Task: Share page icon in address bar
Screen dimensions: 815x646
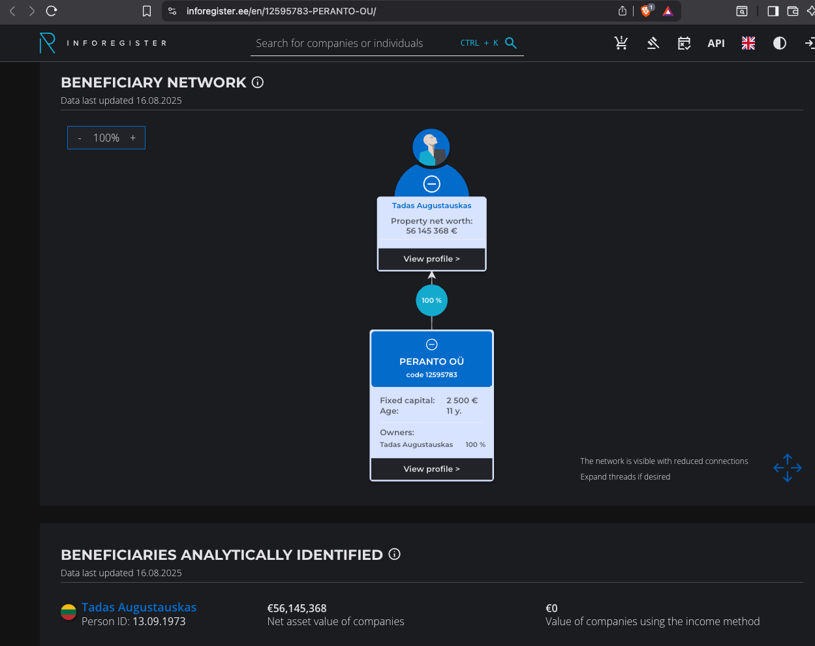Action: pyautogui.click(x=623, y=10)
